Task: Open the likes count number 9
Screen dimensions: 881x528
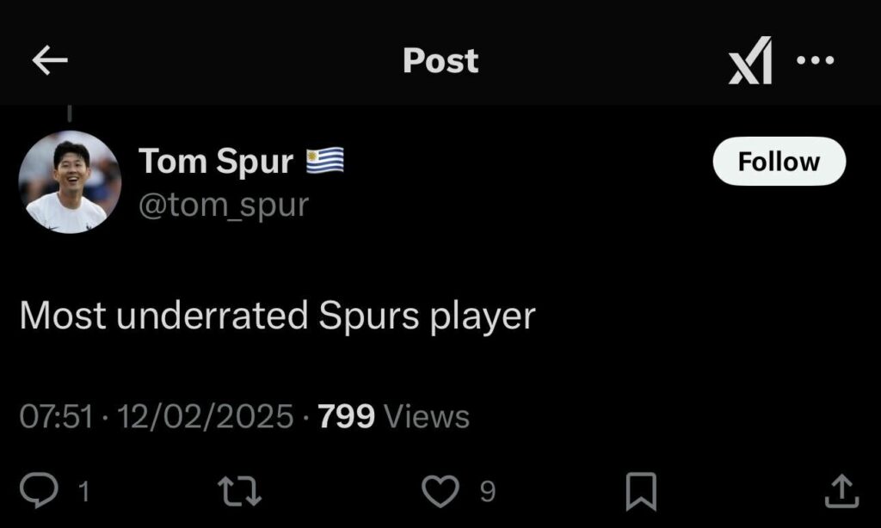Action: (x=488, y=492)
